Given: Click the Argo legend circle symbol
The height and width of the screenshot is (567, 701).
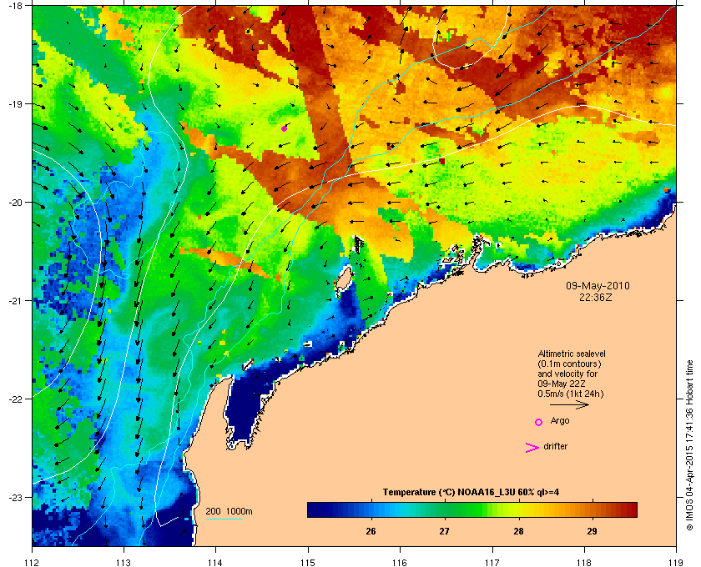Looking at the screenshot, I should [539, 422].
